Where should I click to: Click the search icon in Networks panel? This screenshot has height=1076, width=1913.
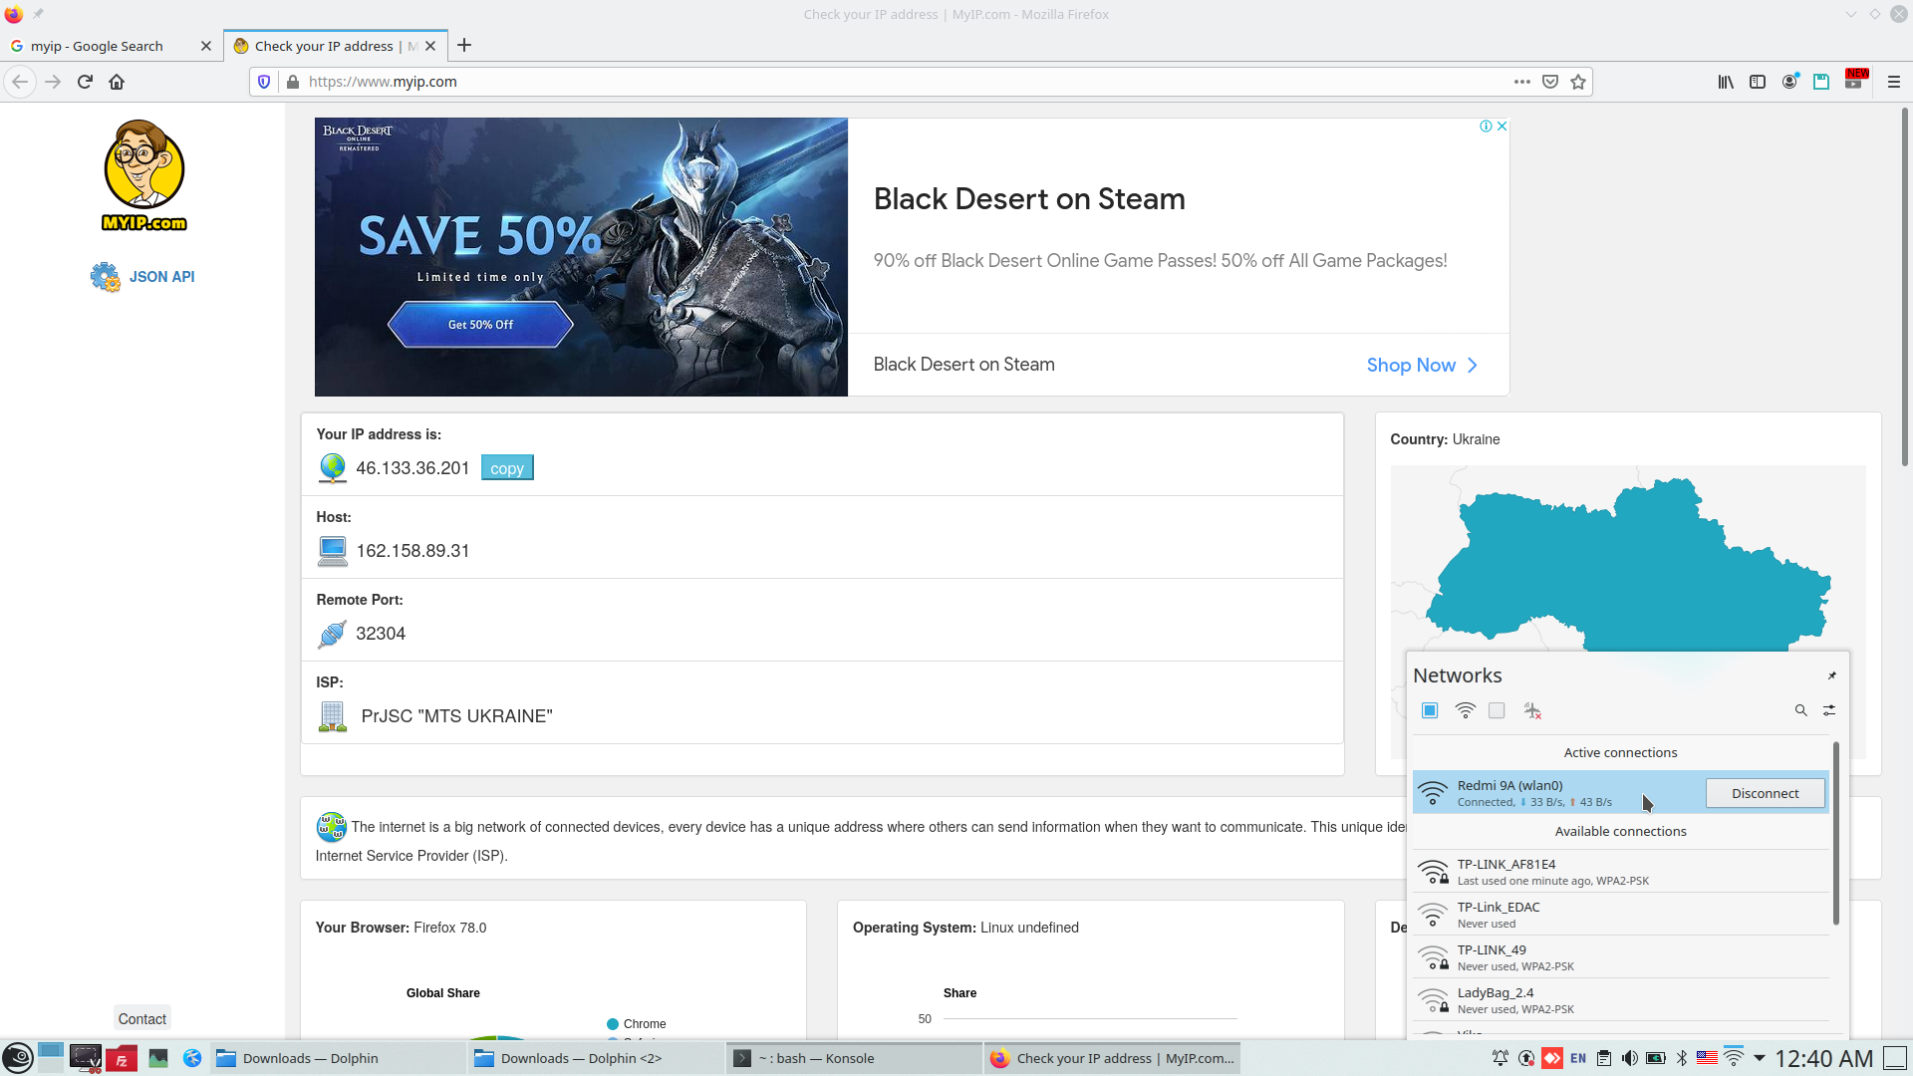1800,710
